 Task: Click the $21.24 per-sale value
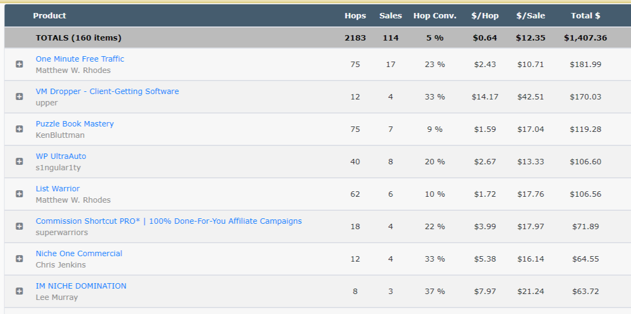click(x=531, y=291)
